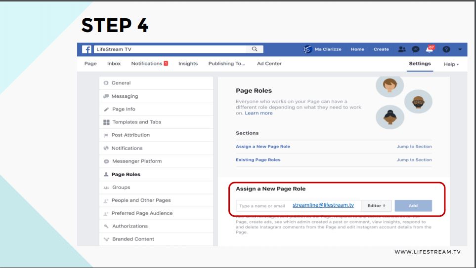Select Messaging in settings sidebar

pos(156,96)
